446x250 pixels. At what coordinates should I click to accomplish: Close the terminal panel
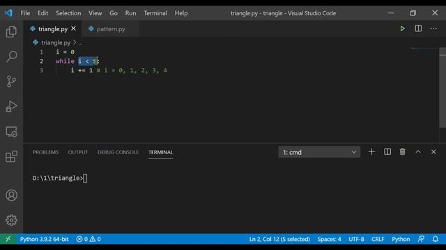pos(433,152)
